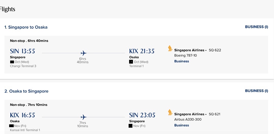Click the KIX 21:35 arrival time
274x134 pixels.
tap(142, 51)
